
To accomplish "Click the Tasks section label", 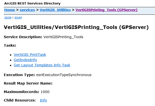I will (x=10, y=45).
